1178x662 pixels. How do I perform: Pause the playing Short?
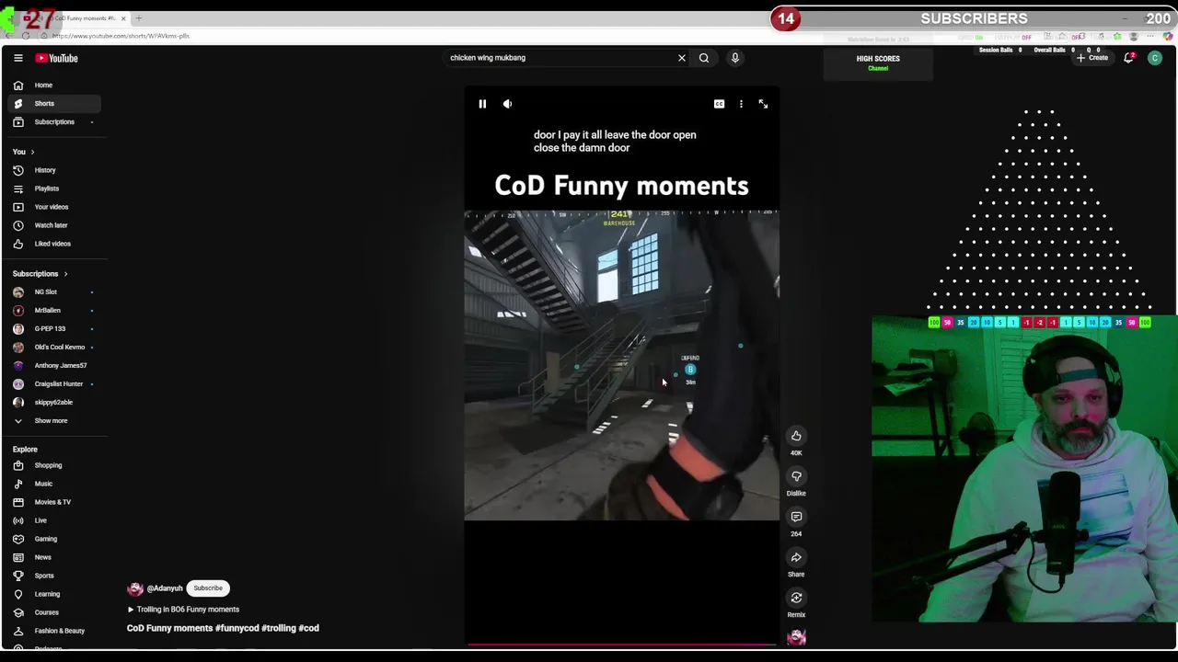click(482, 104)
